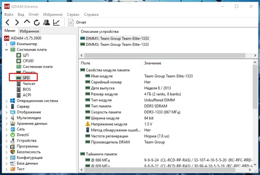Click the vertical scrollbar down arrow

[255, 165]
